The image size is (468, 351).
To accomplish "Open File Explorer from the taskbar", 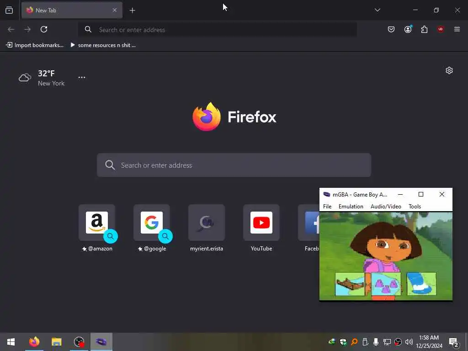I will pos(56,342).
